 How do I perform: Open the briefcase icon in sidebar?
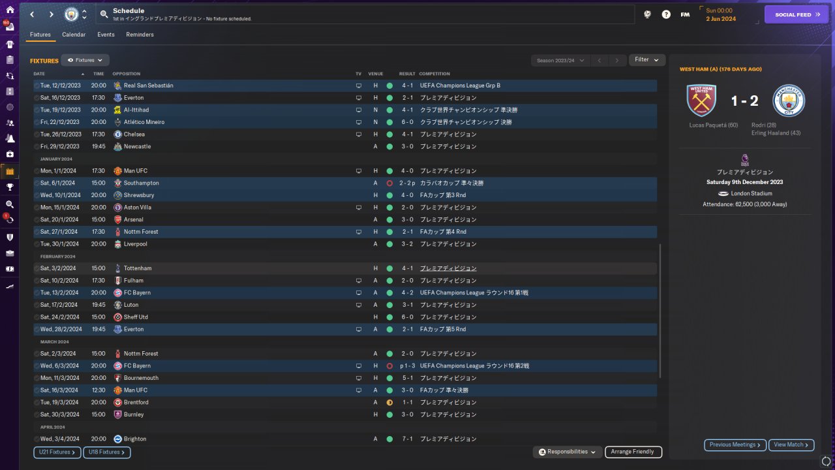coord(9,253)
